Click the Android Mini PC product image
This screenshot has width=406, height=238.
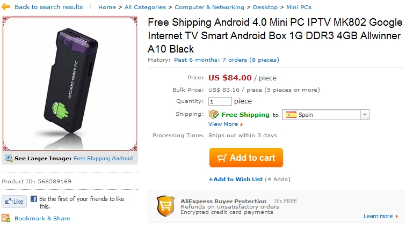tap(70, 84)
